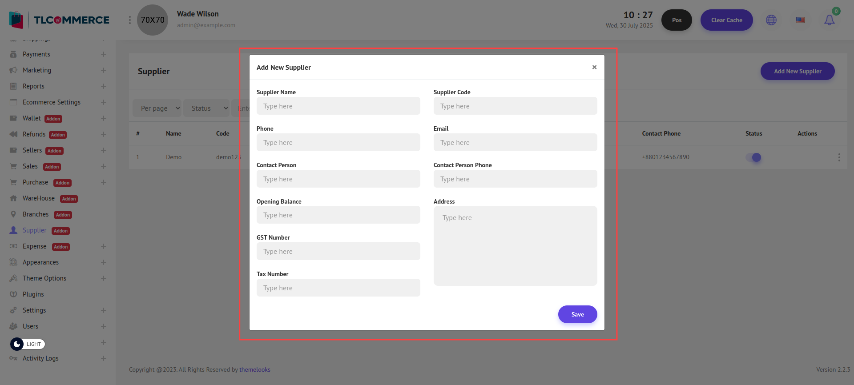This screenshot has height=385, width=854.
Task: Open the globe language icon
Action: (x=771, y=20)
